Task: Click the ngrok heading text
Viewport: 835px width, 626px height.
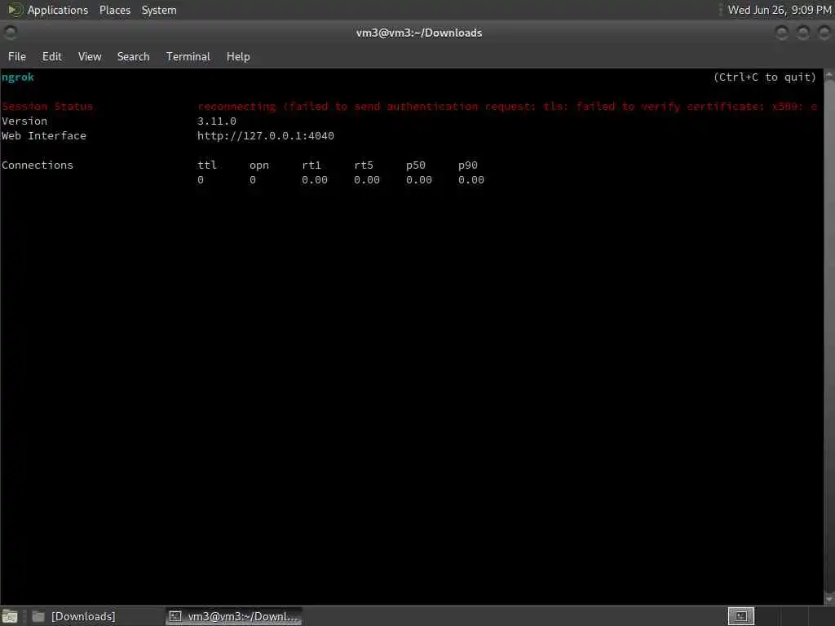Action: [18, 77]
